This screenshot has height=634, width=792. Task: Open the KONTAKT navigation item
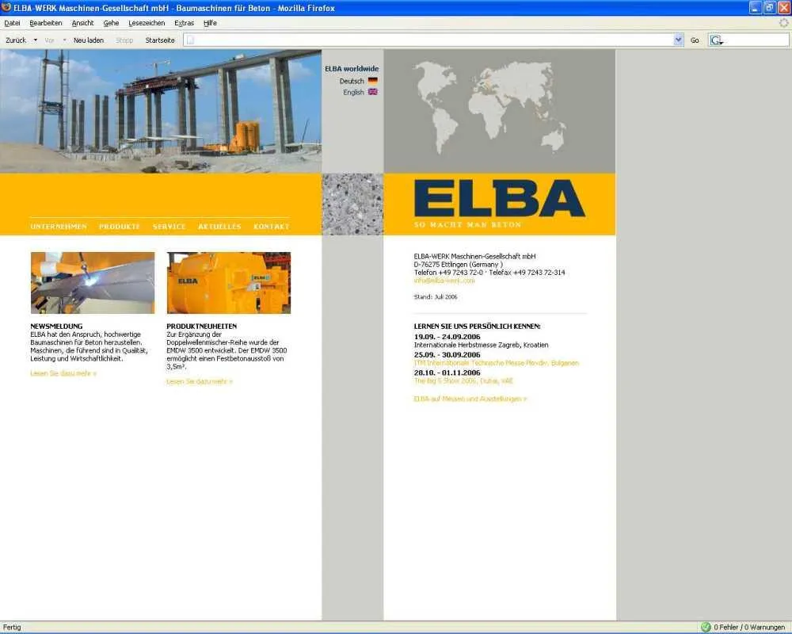[x=271, y=227]
